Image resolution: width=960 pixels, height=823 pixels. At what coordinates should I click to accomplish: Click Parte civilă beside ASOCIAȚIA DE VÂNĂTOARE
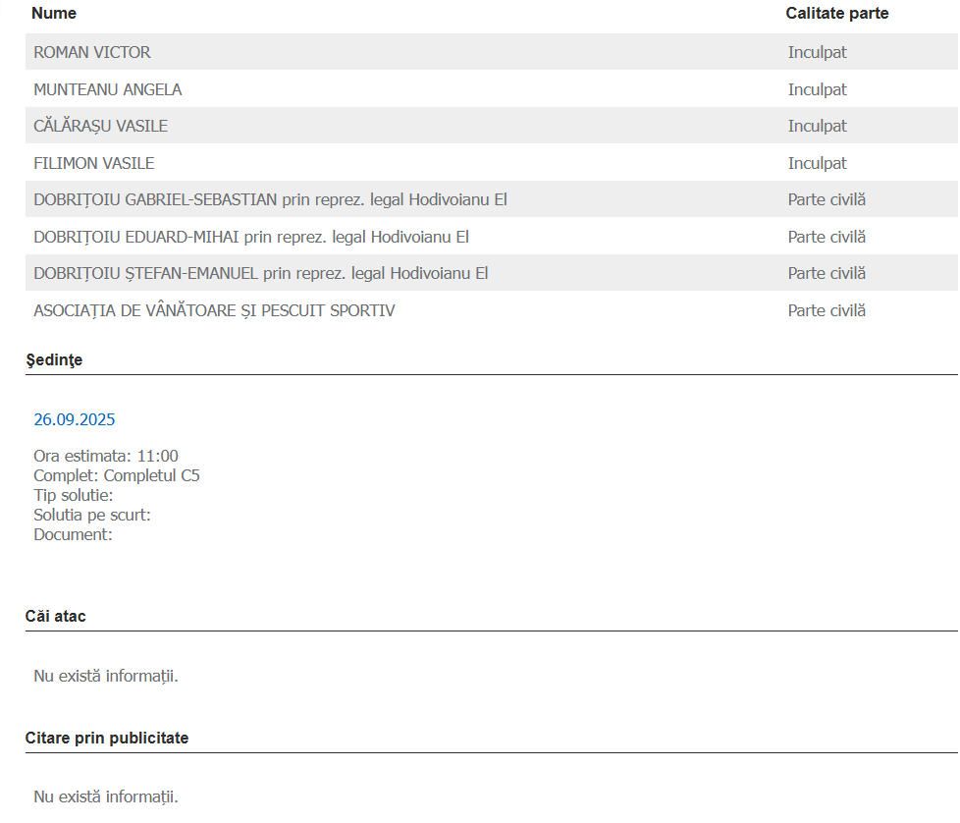(827, 310)
